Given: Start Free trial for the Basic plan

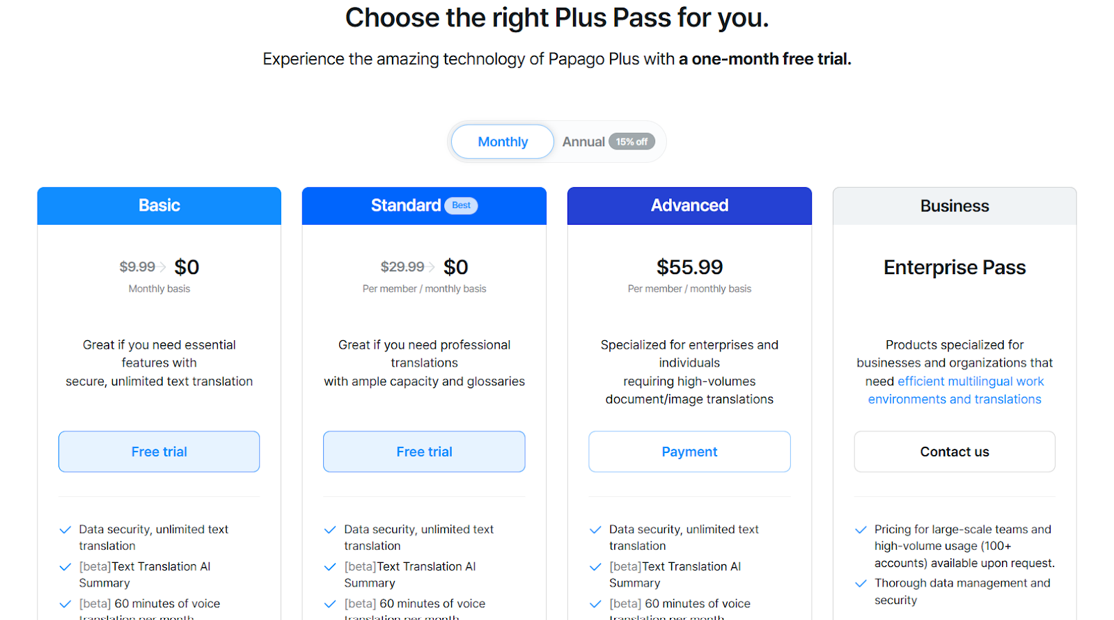Looking at the screenshot, I should (x=159, y=451).
